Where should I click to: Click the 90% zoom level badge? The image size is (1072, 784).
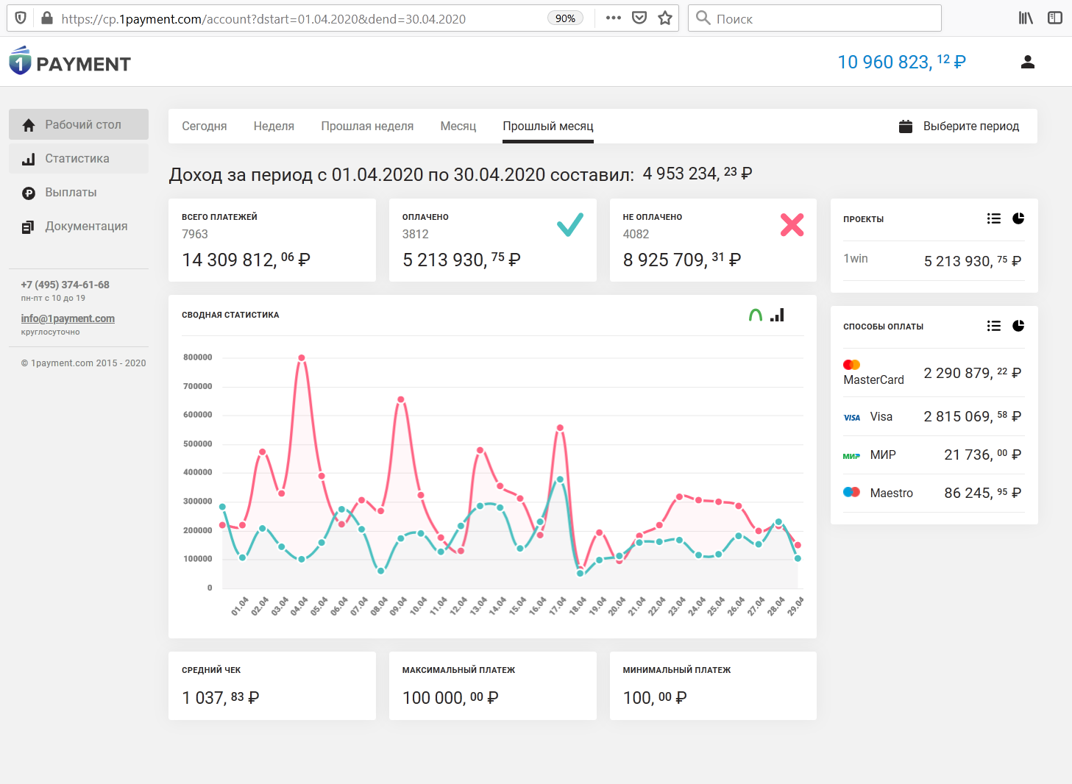(565, 18)
